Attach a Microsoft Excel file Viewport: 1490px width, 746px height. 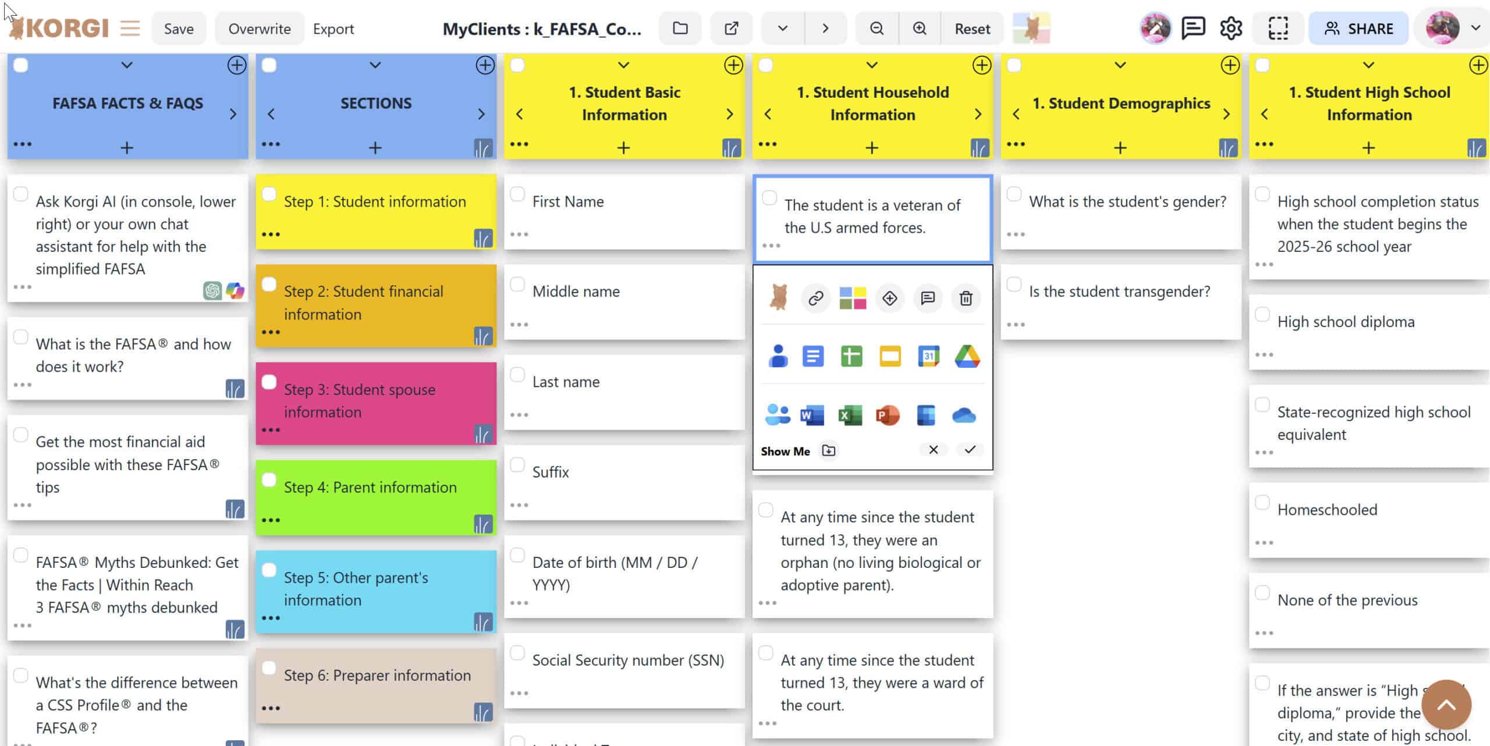[x=850, y=415]
